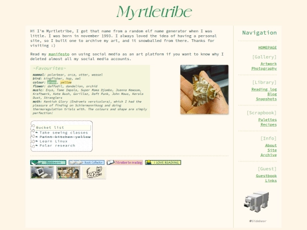The height and width of the screenshot is (230, 307).
Task: Click 'Take sewing classes' list item
Action: pos(64,132)
